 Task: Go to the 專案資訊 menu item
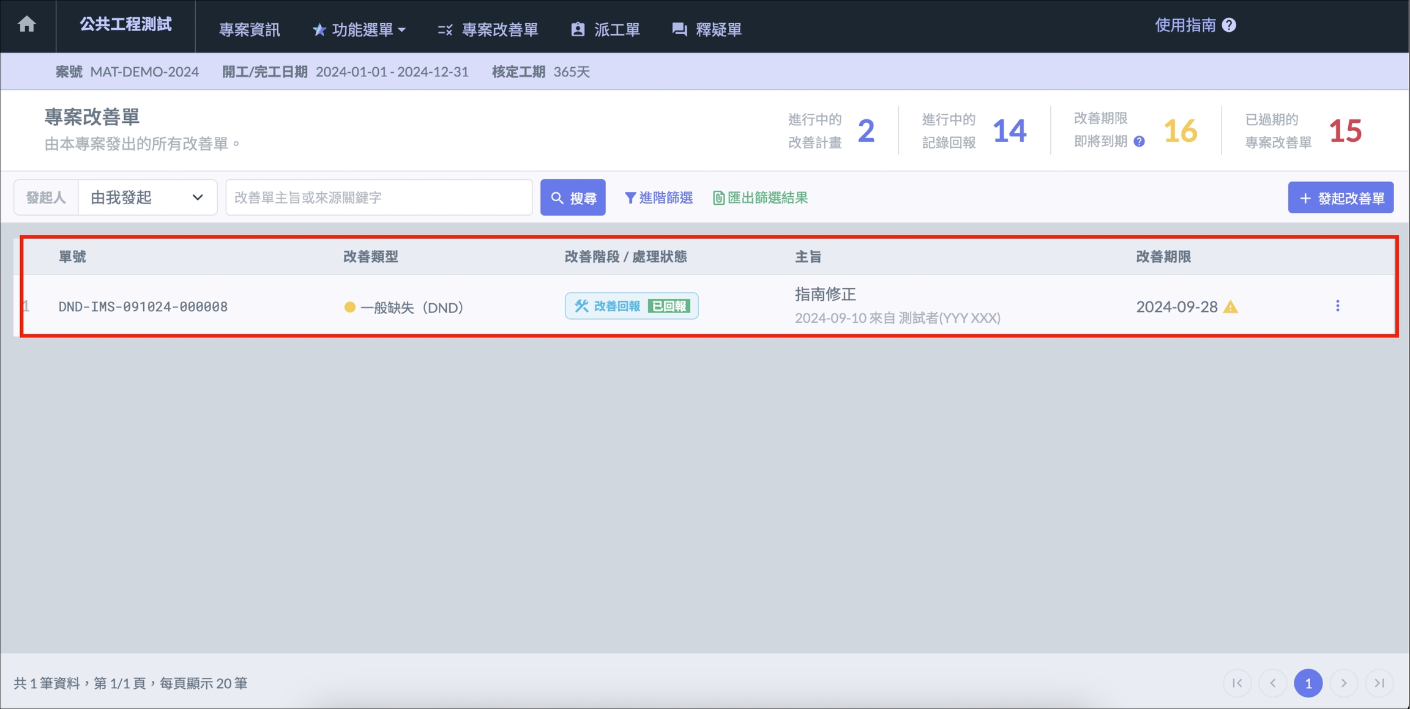249,29
